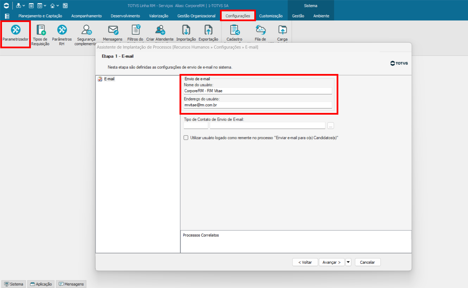Open the grid layout icon in title bar
Viewport: 468px width, 288px height.
pos(65,6)
